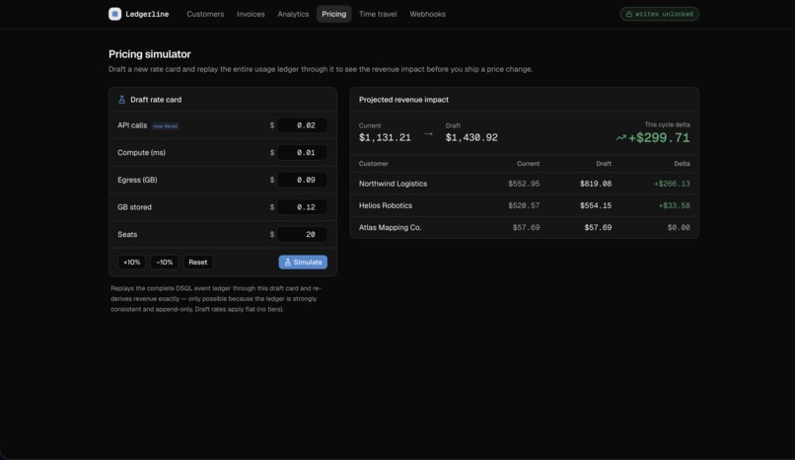Click the Pricing simulator heading
This screenshot has width=795, height=460.
pos(150,53)
